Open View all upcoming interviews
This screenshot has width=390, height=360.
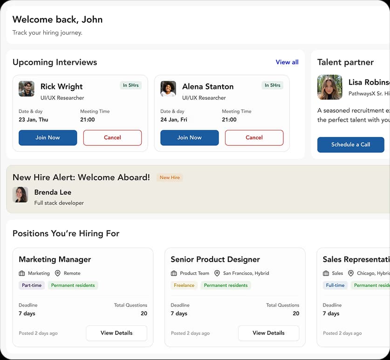tap(287, 62)
